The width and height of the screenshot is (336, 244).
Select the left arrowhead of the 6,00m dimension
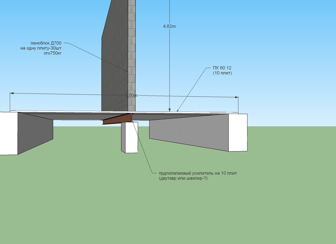click(12, 93)
